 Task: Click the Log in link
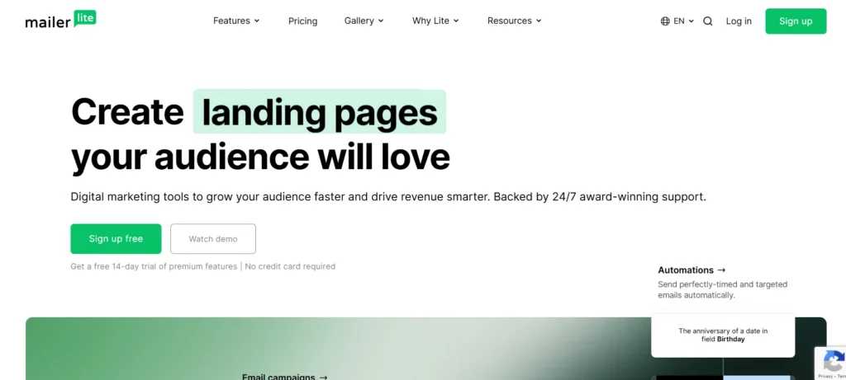tap(739, 21)
